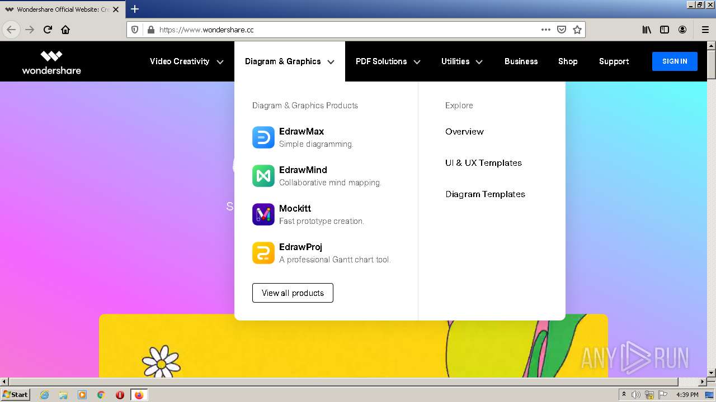Click the EdrawProj product name
The height and width of the screenshot is (402, 716).
pos(300,247)
